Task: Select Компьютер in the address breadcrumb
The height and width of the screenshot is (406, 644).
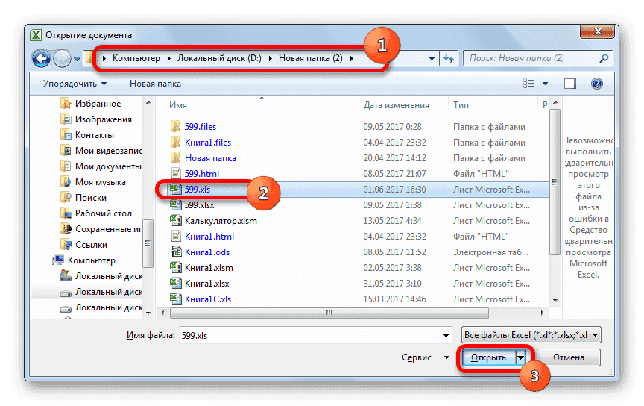Action: click(x=136, y=58)
